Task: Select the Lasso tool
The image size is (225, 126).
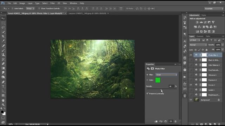Action: point(3,27)
